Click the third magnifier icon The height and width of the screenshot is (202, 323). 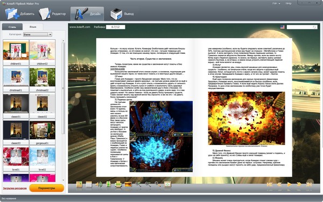[158, 184]
